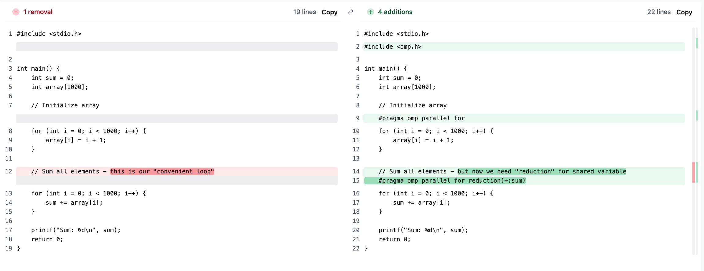
Task: Copy the left original code
Action: tap(329, 12)
